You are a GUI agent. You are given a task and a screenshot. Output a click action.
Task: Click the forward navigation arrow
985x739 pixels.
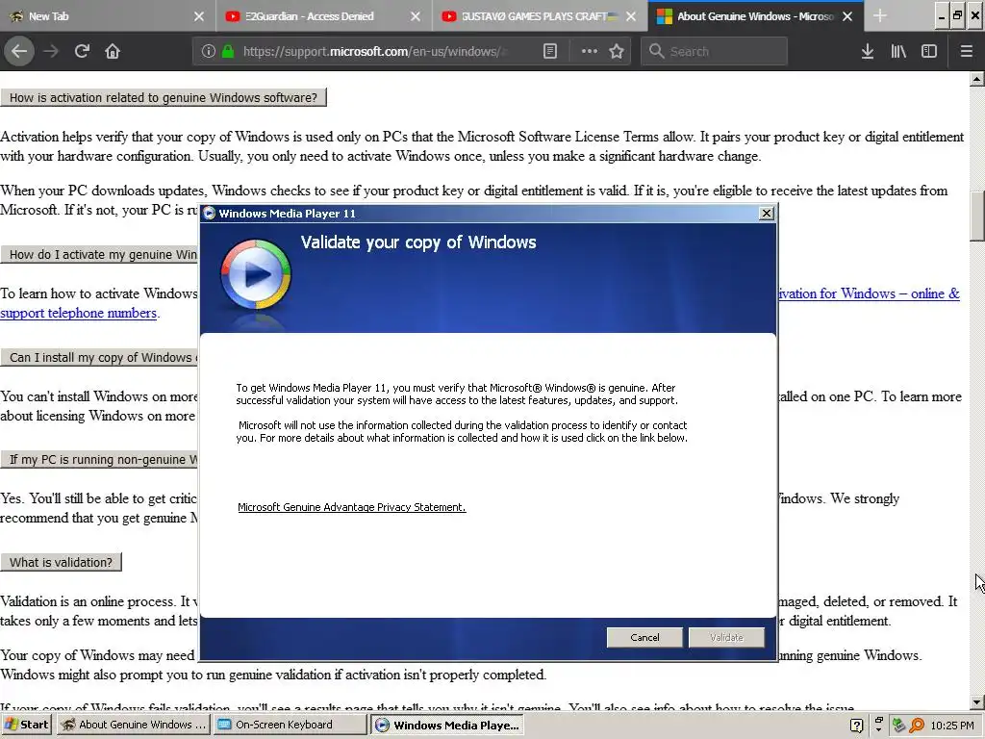coord(51,51)
